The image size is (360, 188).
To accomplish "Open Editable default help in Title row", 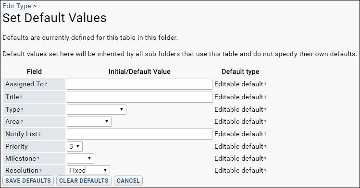I will pos(265,97).
